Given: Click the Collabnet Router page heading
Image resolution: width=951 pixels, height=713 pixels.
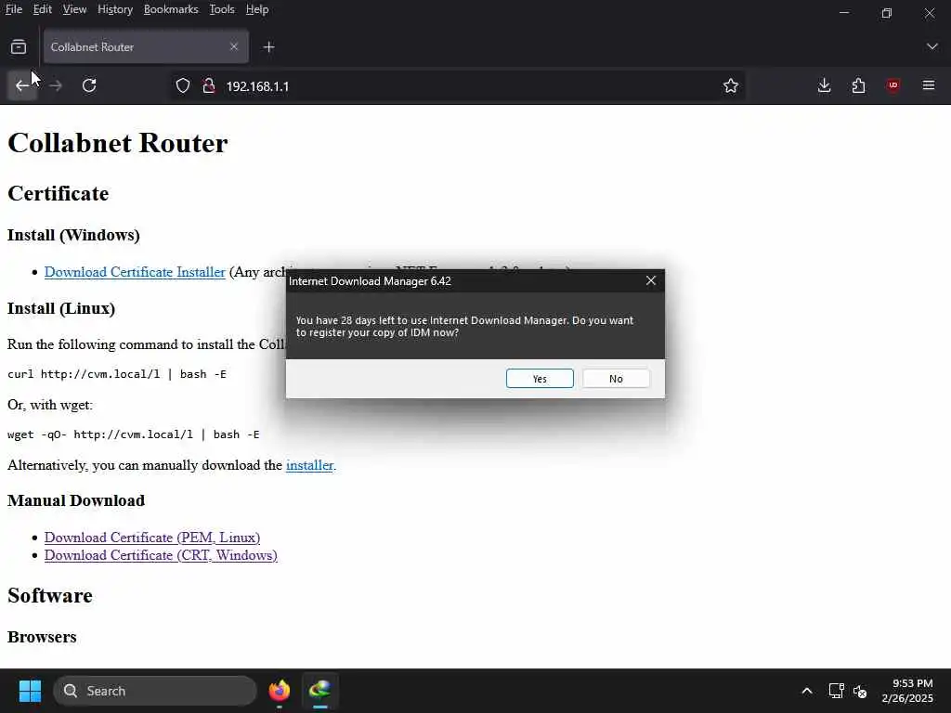Looking at the screenshot, I should tap(118, 143).
